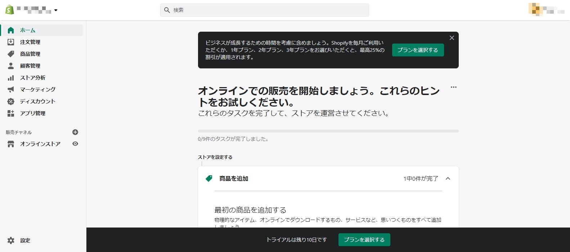This screenshot has height=252, width=570.
Task: Click the 検索 search input field
Action: tap(265, 10)
